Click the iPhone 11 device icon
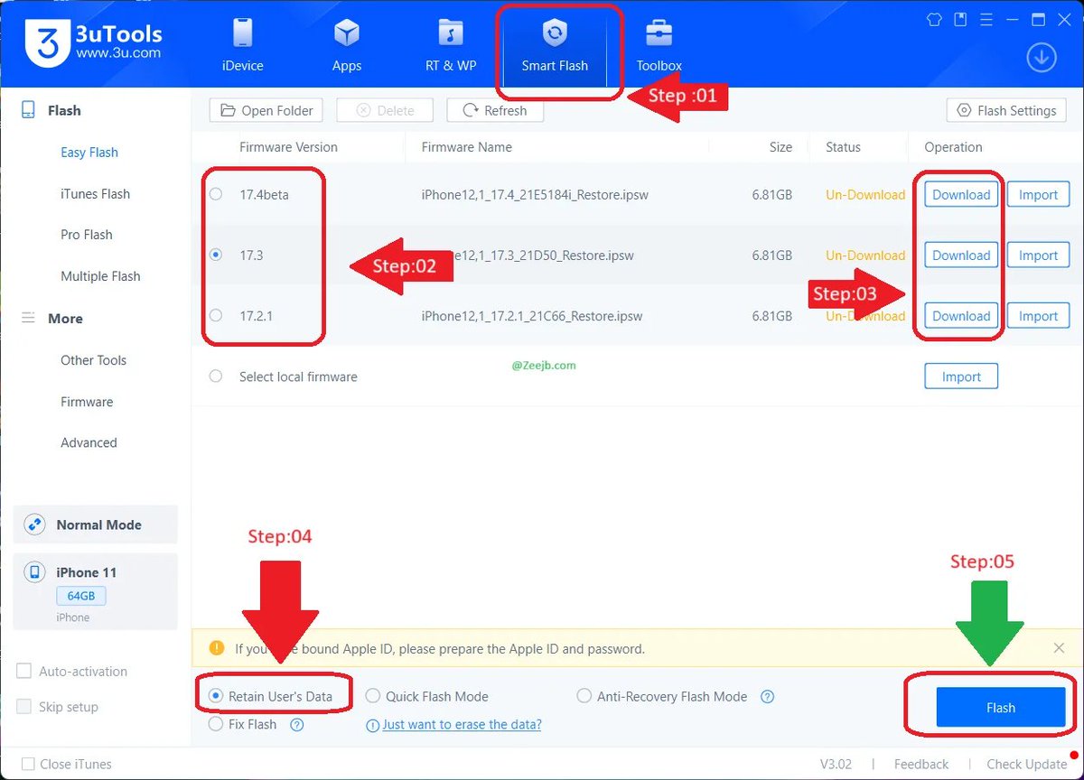The image size is (1084, 780). click(35, 572)
